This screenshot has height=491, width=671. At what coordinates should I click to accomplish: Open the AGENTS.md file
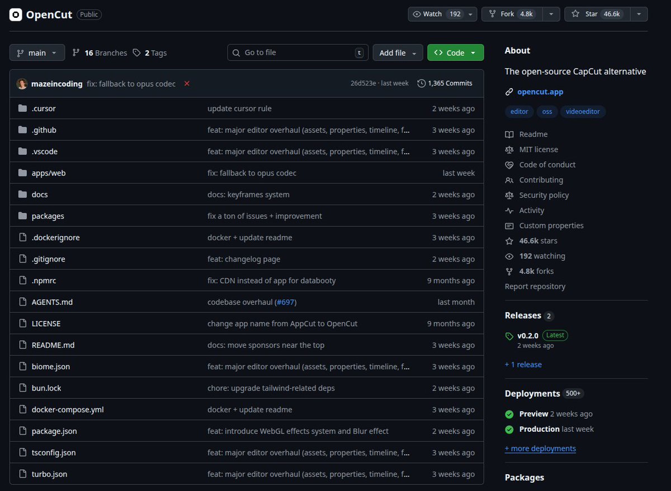pyautogui.click(x=52, y=302)
